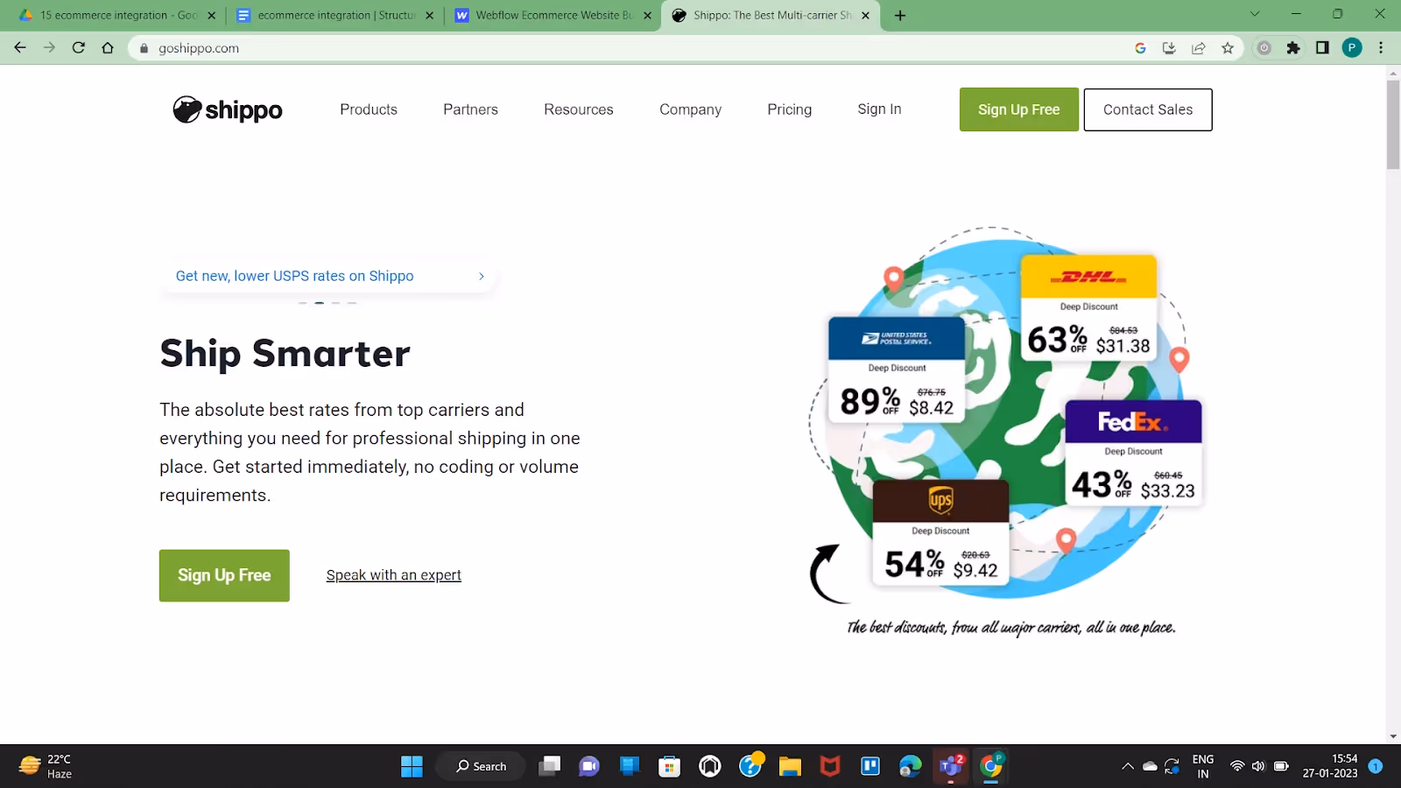1401x788 pixels.
Task: Click the Shippo logo in header
Action: point(228,109)
